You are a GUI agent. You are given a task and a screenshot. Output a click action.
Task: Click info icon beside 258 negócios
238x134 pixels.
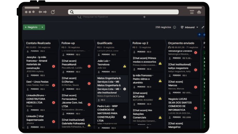click(x=174, y=27)
